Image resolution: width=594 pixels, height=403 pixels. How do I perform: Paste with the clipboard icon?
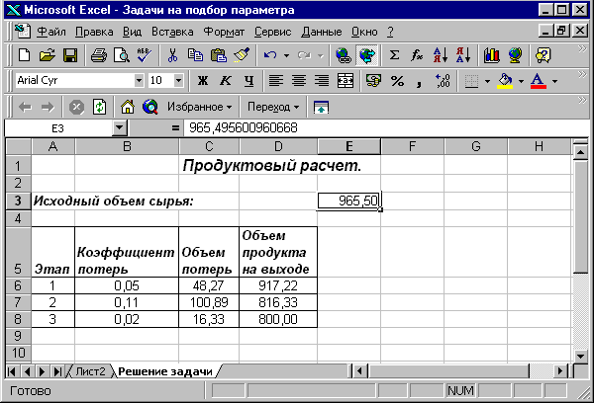pos(219,55)
